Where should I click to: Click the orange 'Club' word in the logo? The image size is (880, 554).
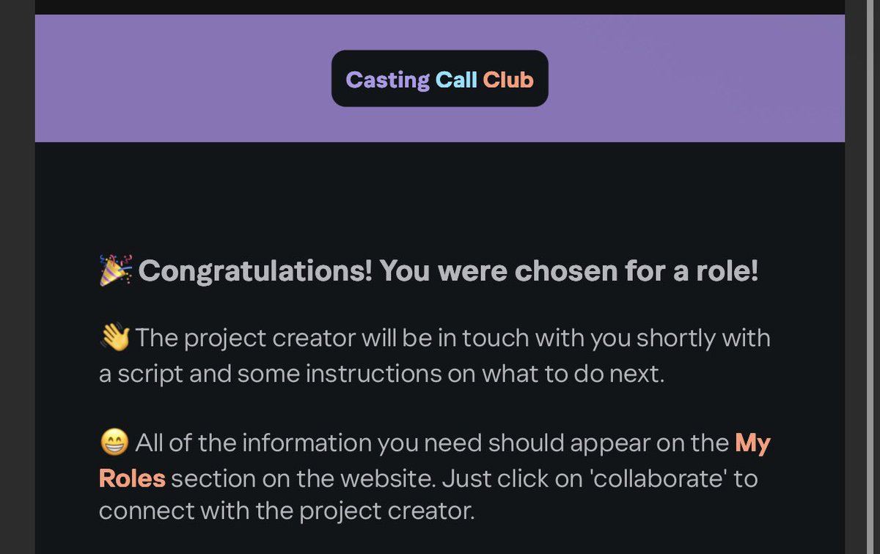coord(507,79)
